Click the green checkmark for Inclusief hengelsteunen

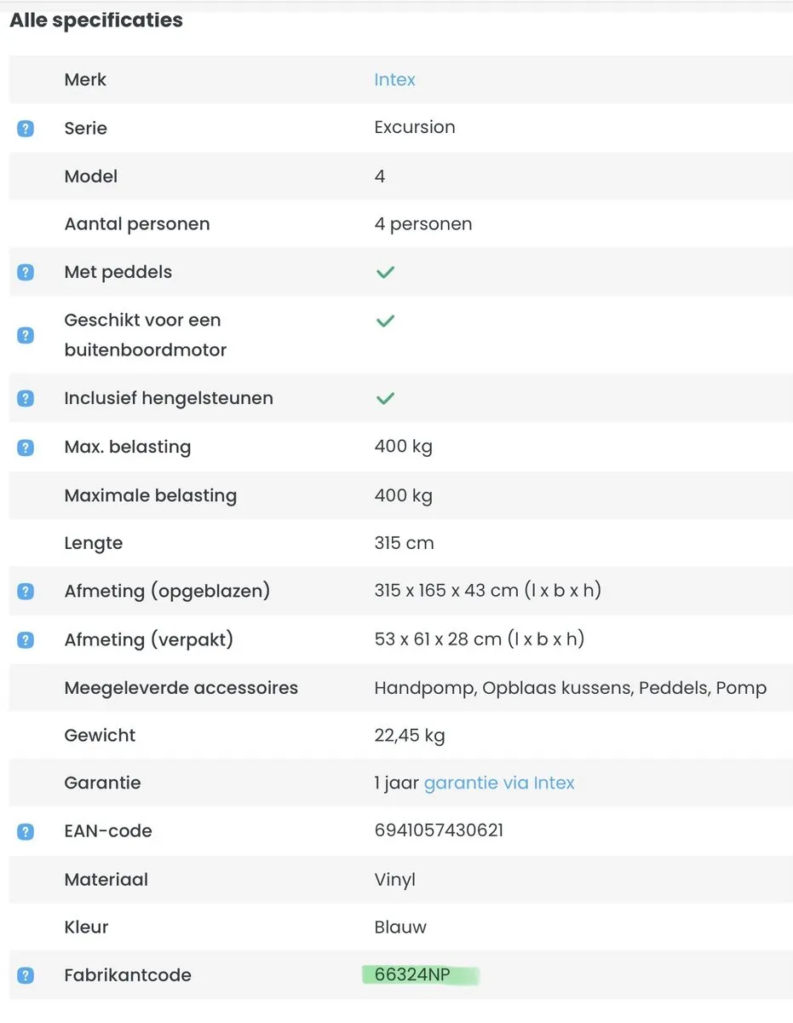tap(386, 398)
